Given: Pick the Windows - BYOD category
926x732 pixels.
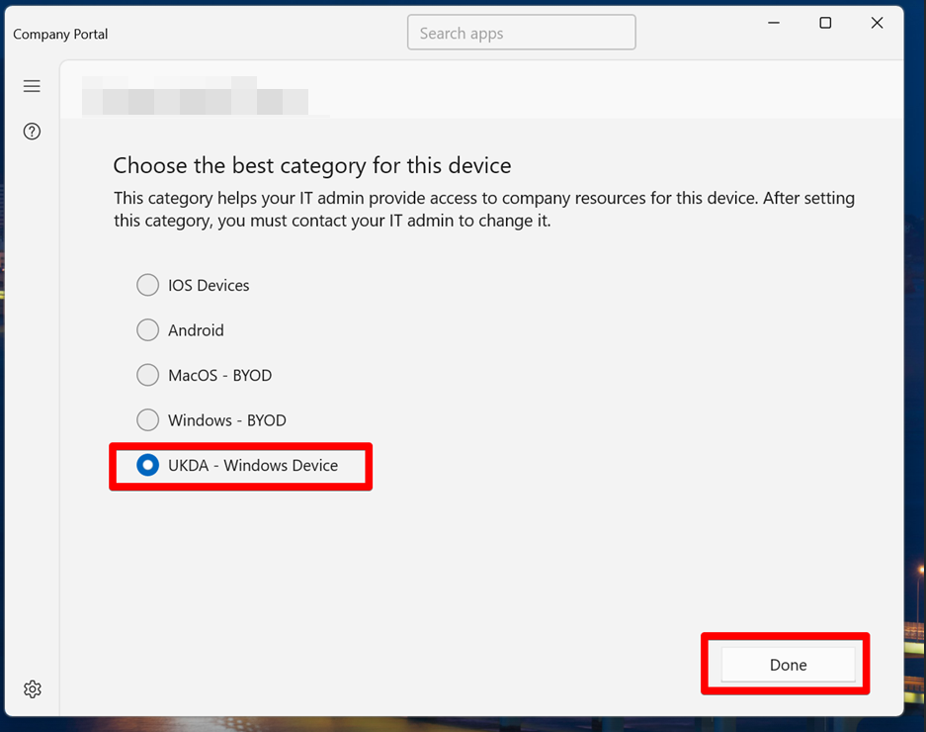Looking at the screenshot, I should click(x=148, y=420).
